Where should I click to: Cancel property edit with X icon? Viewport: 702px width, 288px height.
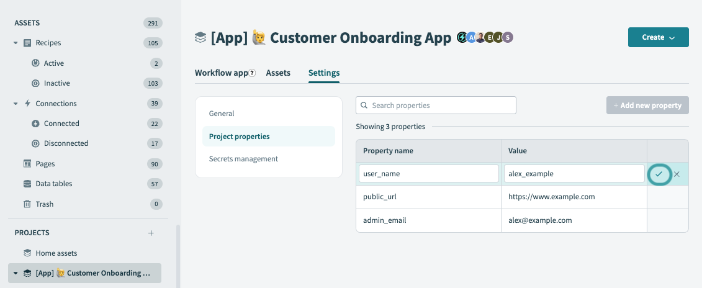tap(677, 174)
